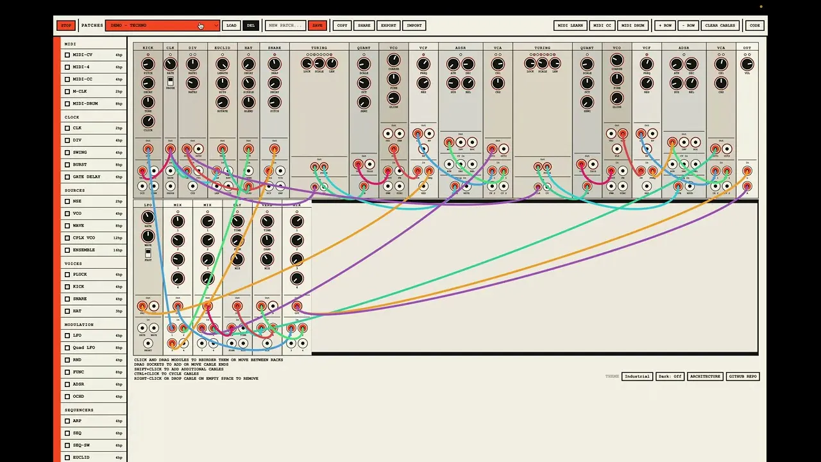Click the OUT module VOL knob
821x462 pixels.
point(747,64)
